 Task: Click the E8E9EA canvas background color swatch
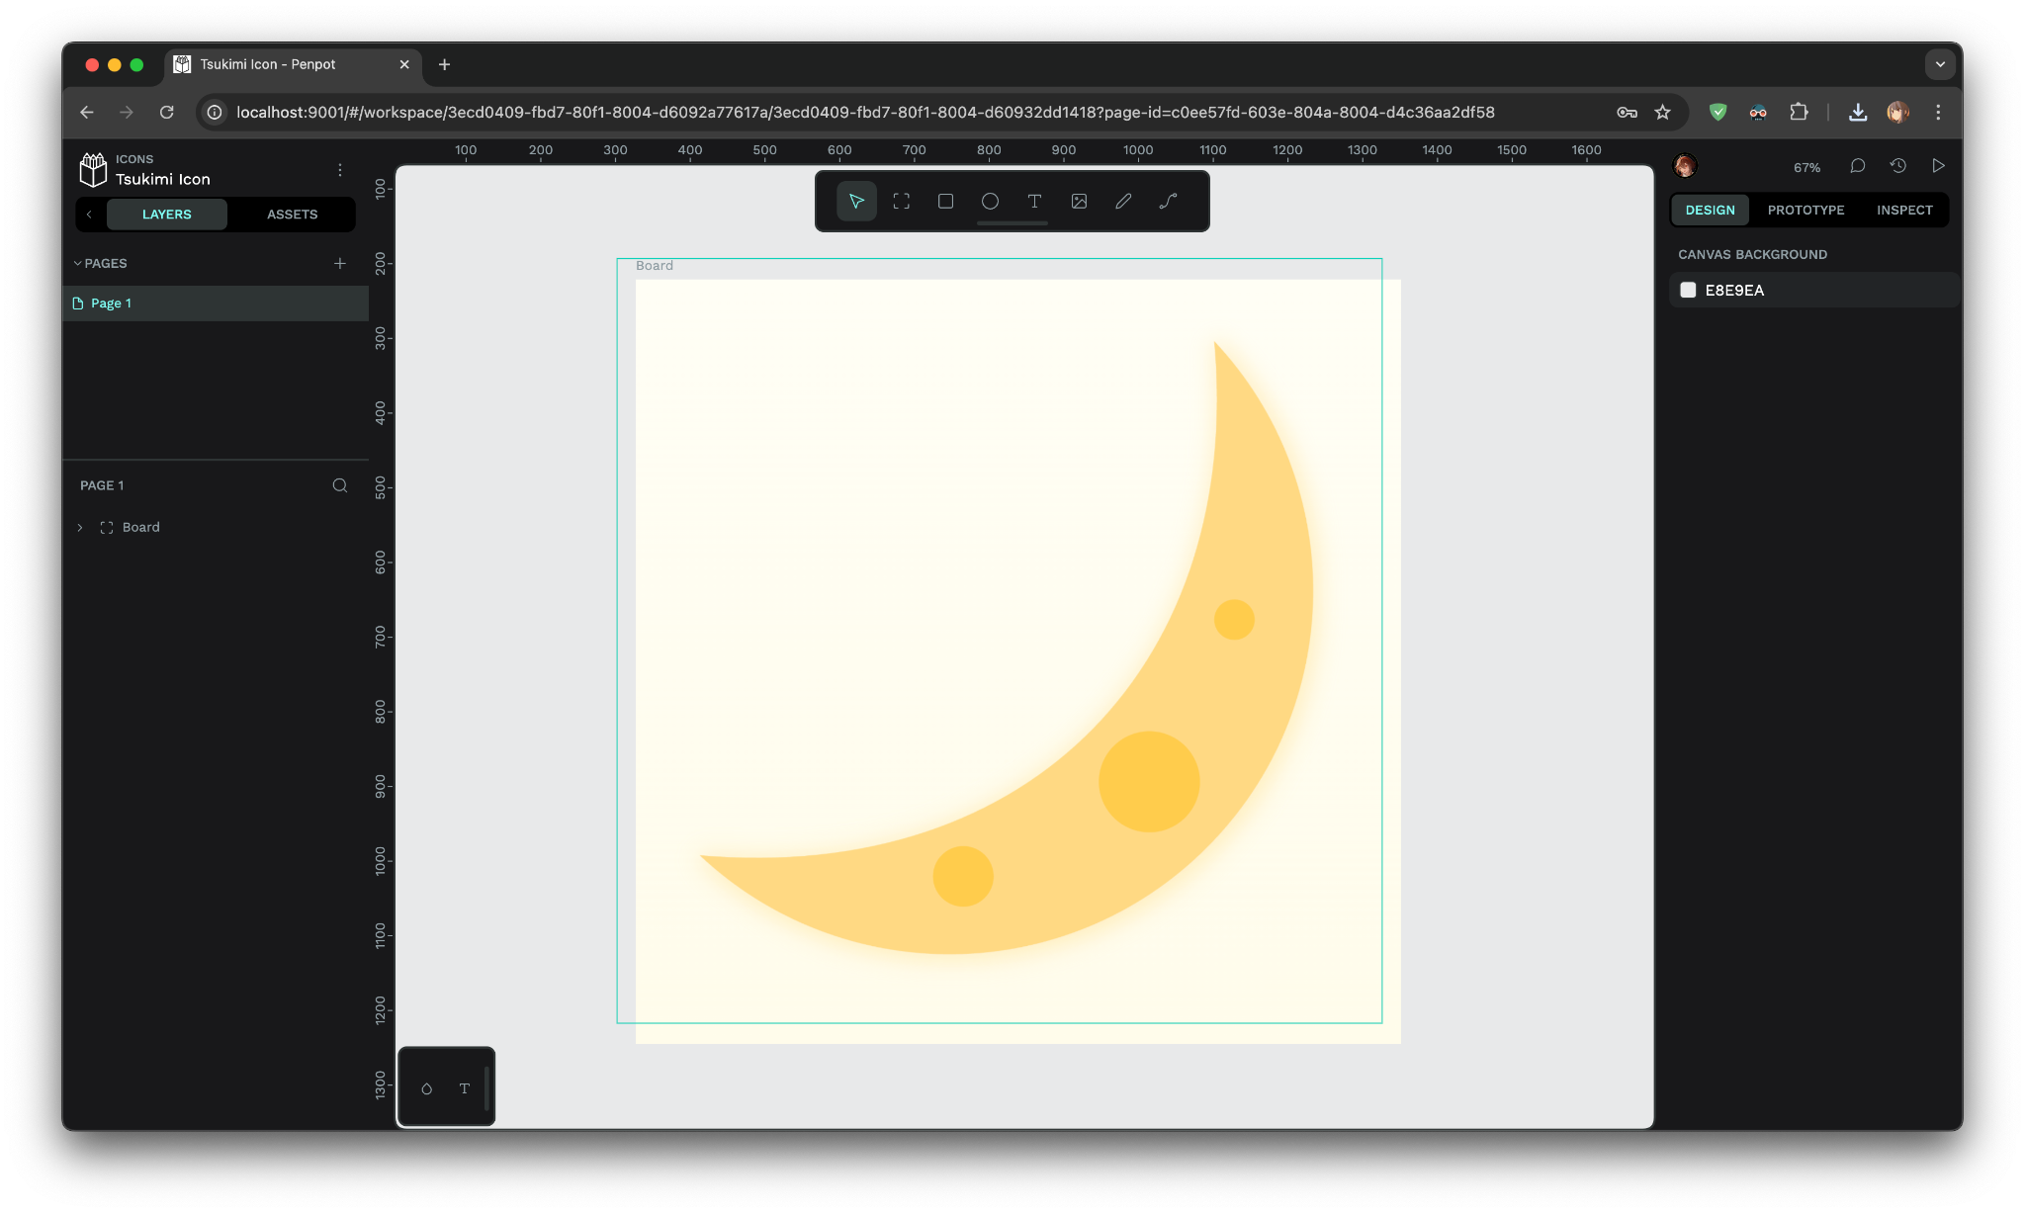tap(1688, 290)
